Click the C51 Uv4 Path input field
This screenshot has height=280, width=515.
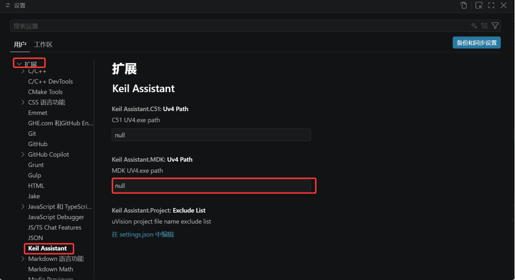pos(211,135)
